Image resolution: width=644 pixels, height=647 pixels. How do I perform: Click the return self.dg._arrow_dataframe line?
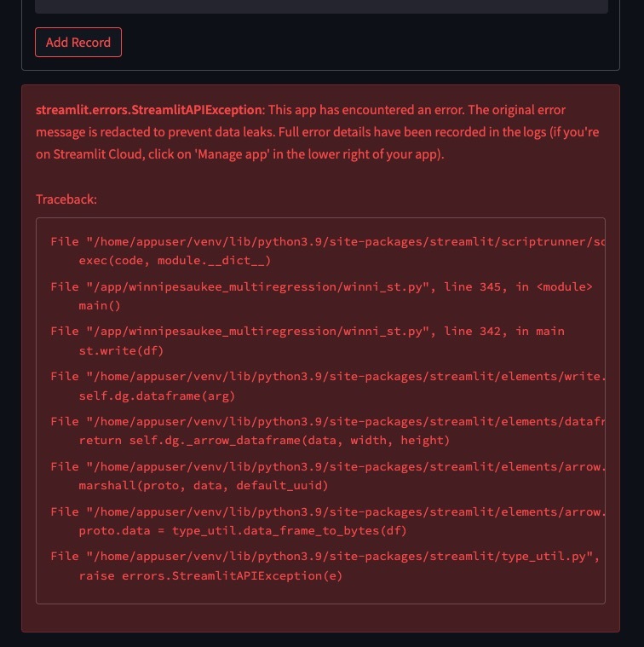coord(264,440)
